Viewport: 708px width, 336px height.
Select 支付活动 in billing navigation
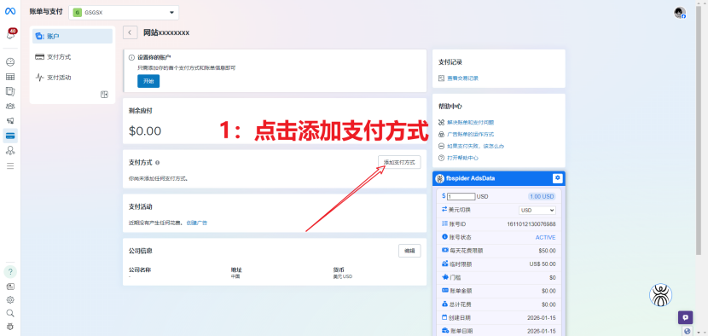(x=73, y=78)
